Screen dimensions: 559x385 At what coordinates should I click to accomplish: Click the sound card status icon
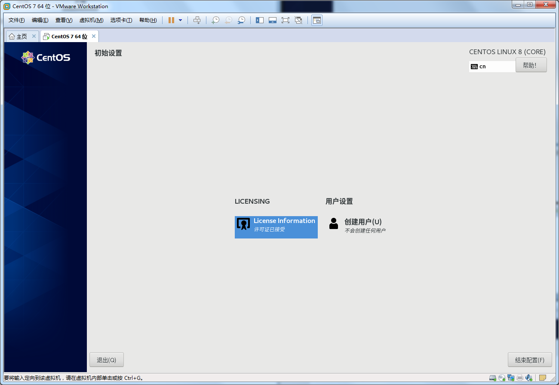(x=529, y=378)
